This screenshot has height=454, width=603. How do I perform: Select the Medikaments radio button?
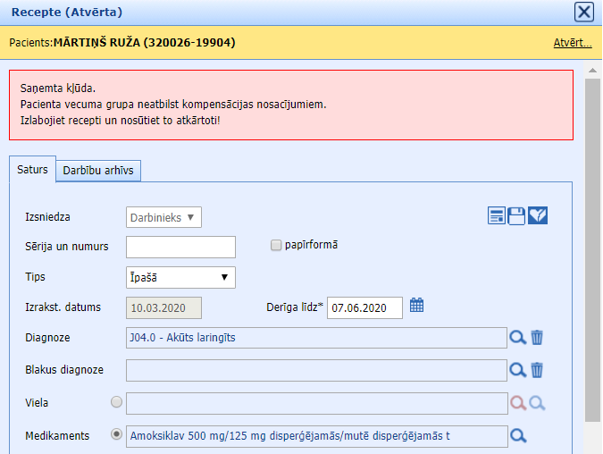click(116, 435)
